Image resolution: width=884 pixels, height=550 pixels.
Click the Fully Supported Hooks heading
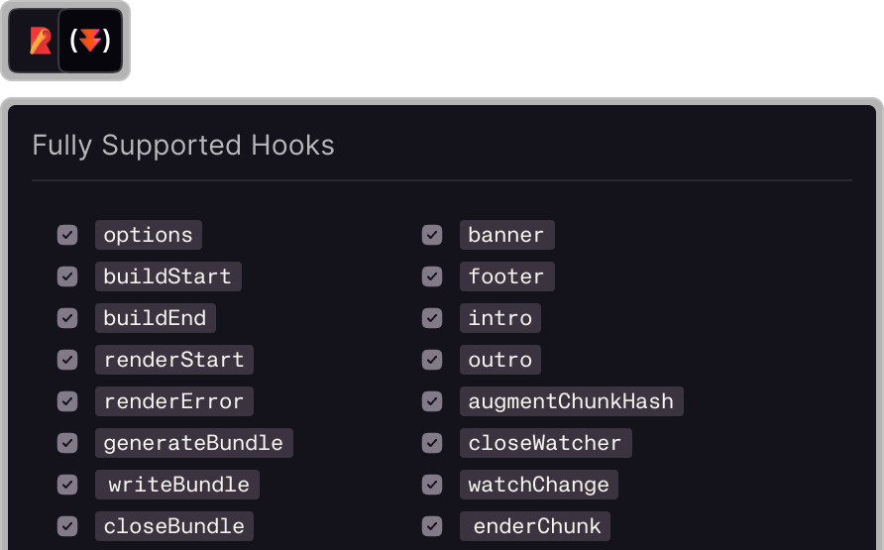coord(183,146)
